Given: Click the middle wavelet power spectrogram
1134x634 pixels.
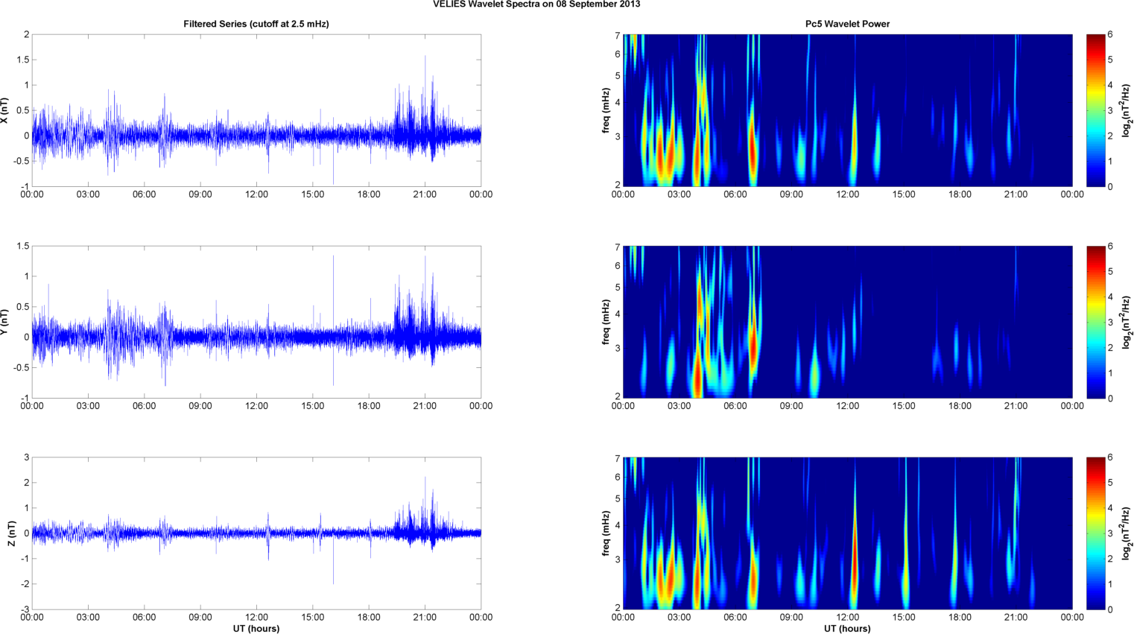Looking at the screenshot, I should coord(847,322).
